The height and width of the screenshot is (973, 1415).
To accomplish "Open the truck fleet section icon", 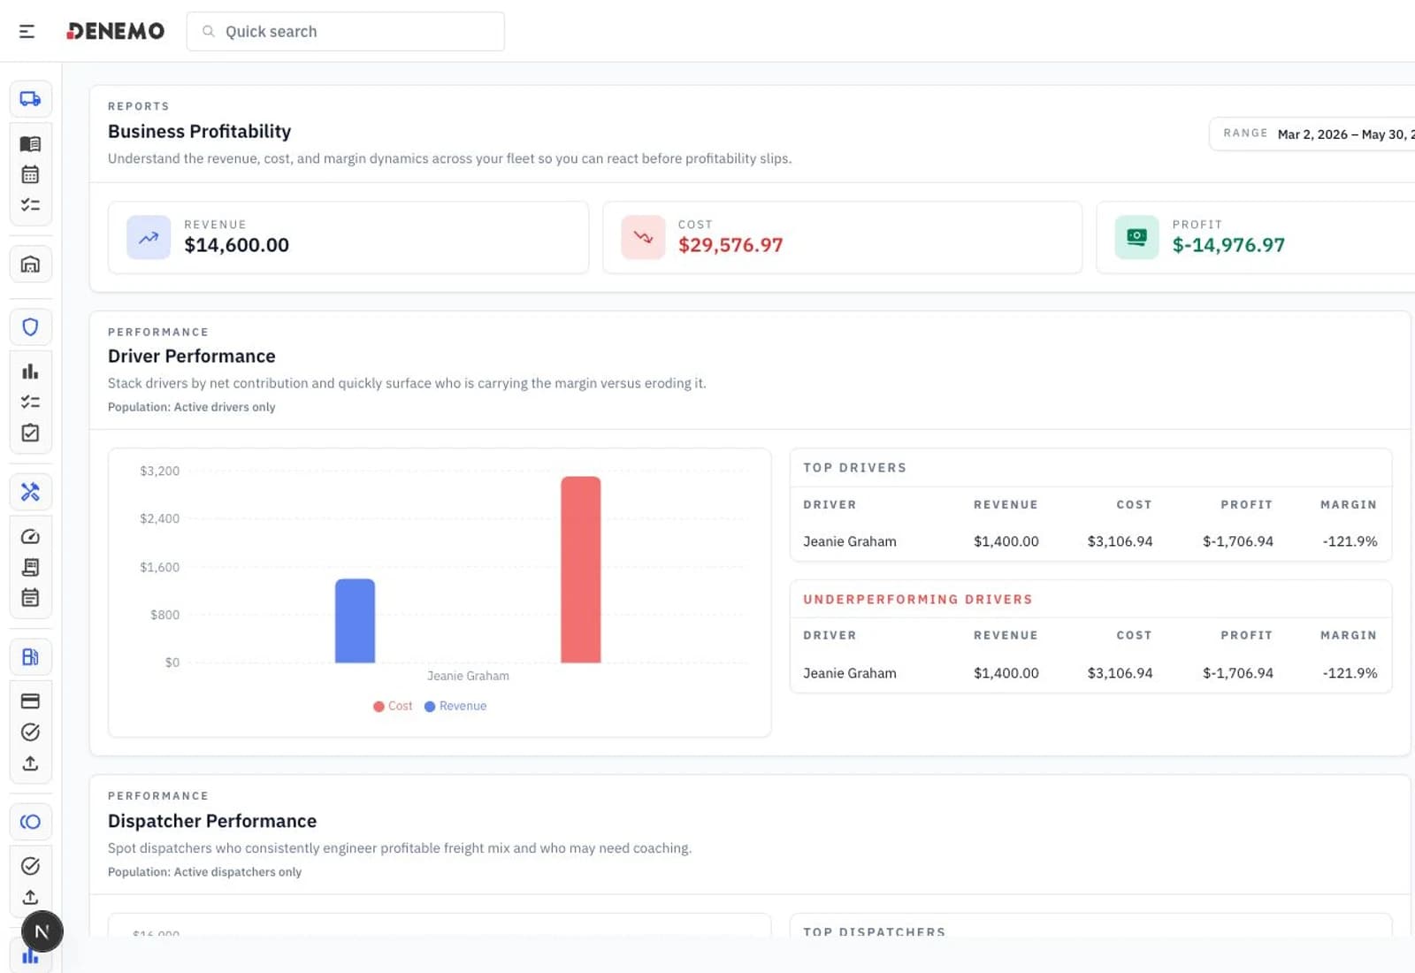I will [x=30, y=99].
